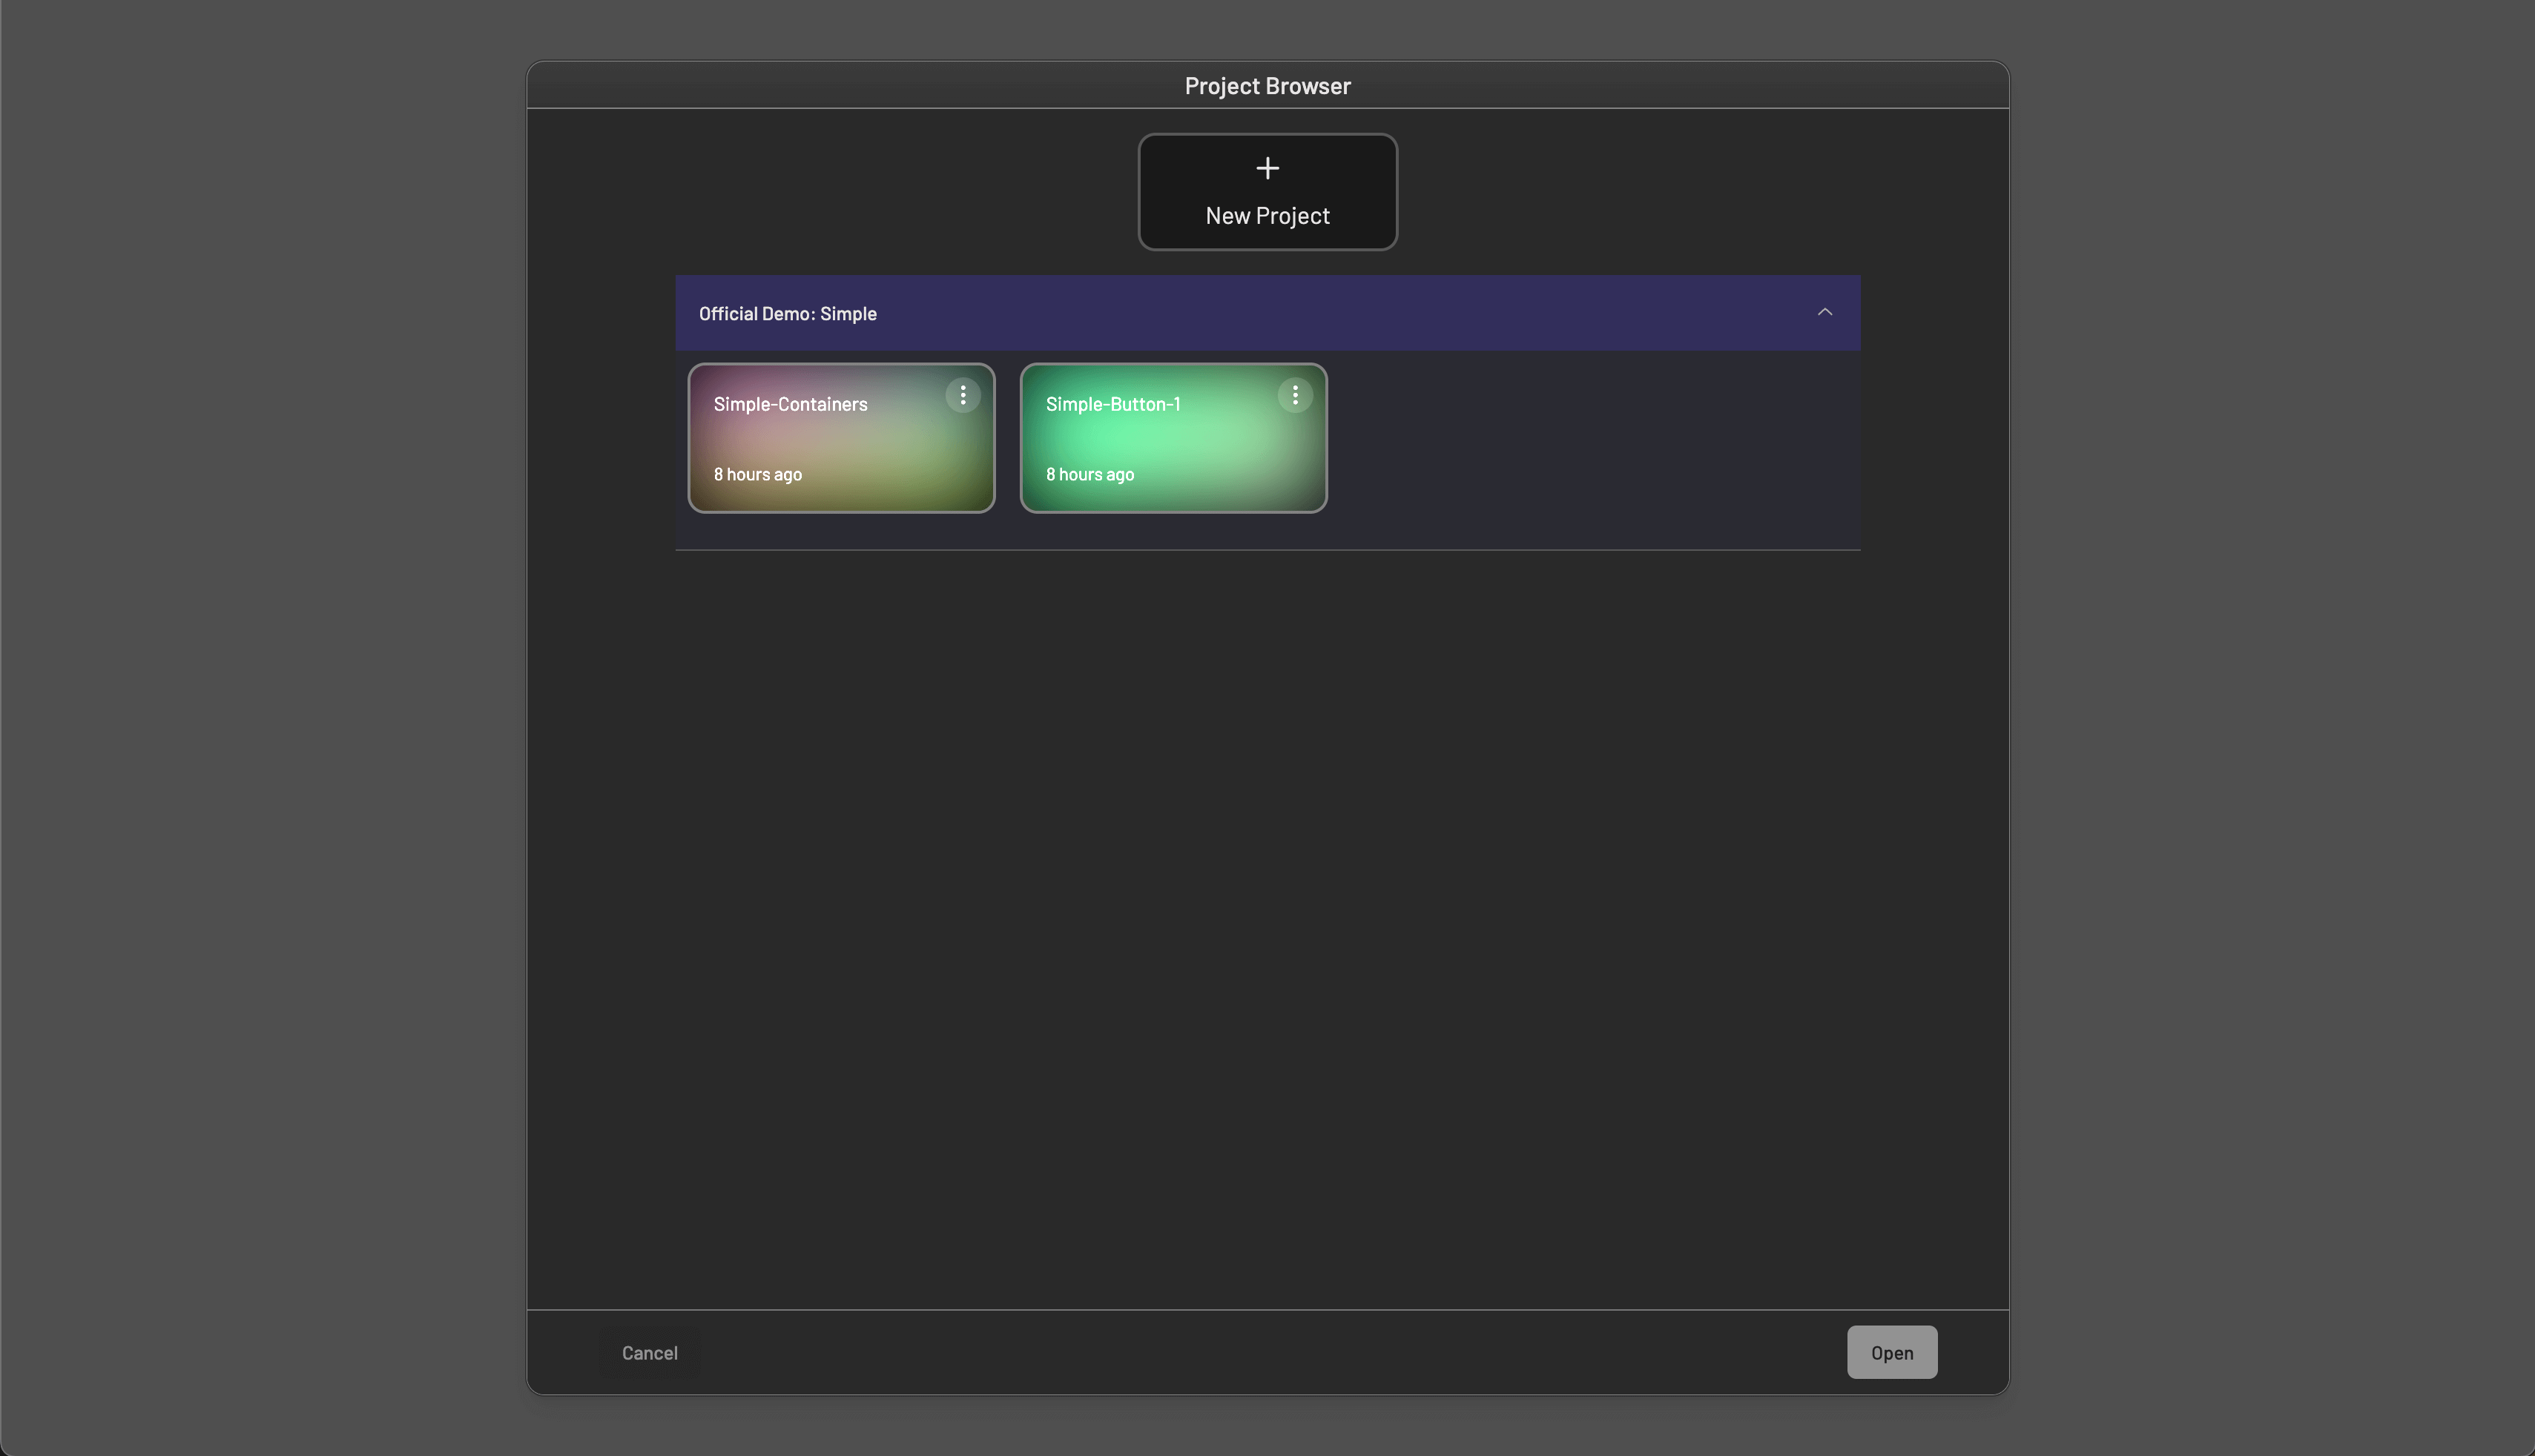Click the Simple-Button-1 title text
Screen dimensions: 2535x1456
point(1112,404)
